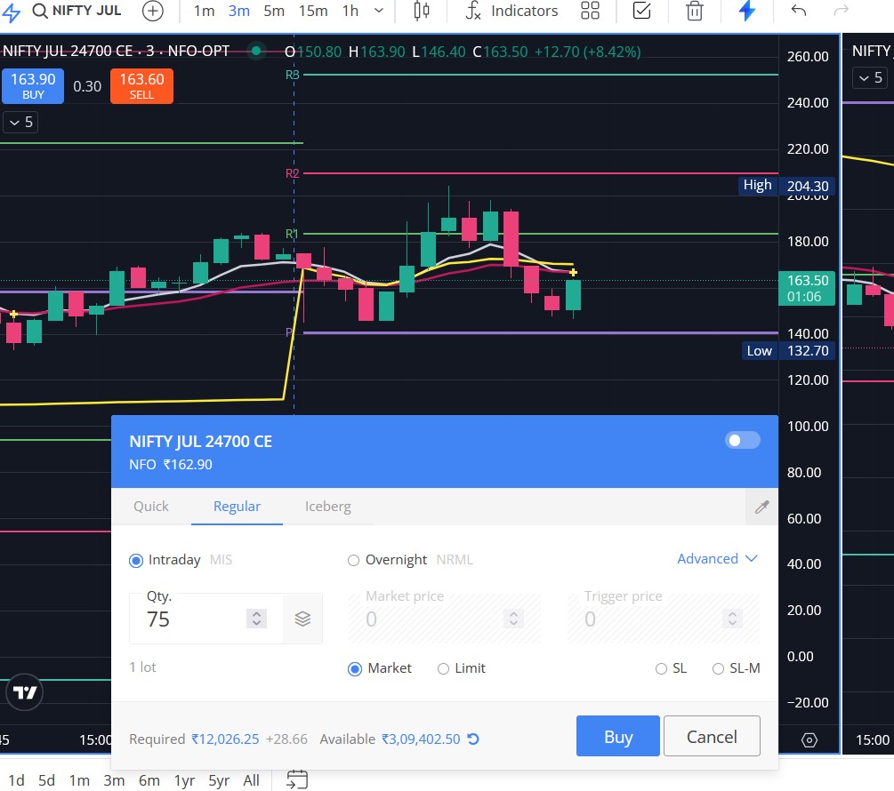This screenshot has height=791, width=894.
Task: Open chart settings hexagon icon on price axis
Action: (809, 739)
